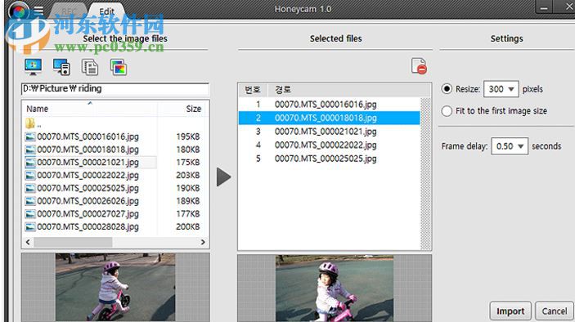Click the 189KB size value

[x=188, y=201]
